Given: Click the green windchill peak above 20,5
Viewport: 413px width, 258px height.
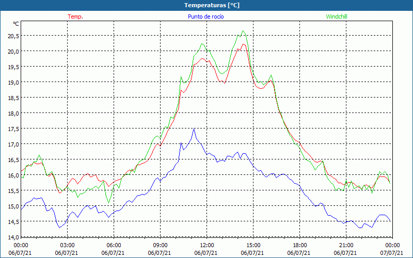Looking at the screenshot, I should (x=243, y=31).
